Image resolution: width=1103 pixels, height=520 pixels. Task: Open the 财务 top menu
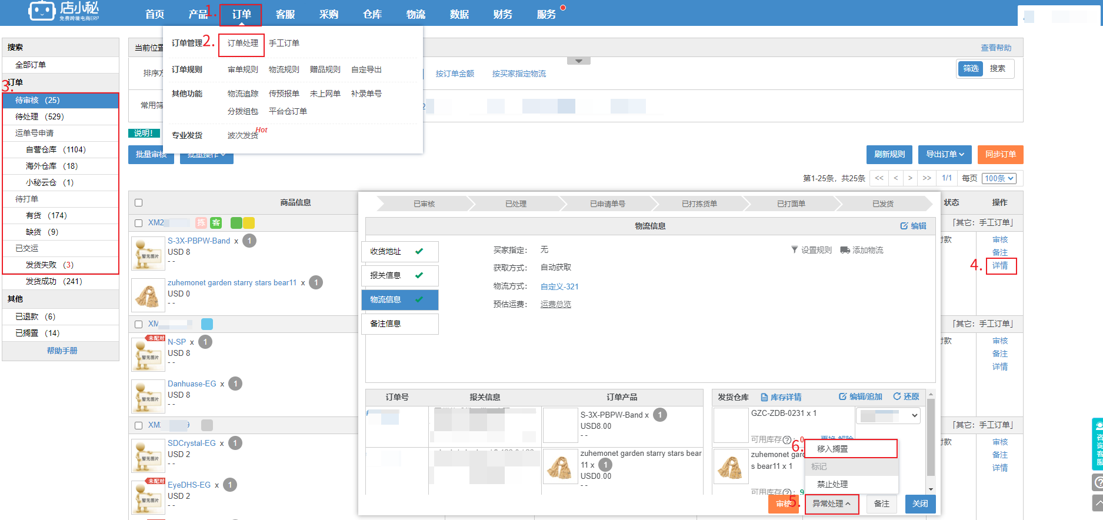tap(503, 14)
